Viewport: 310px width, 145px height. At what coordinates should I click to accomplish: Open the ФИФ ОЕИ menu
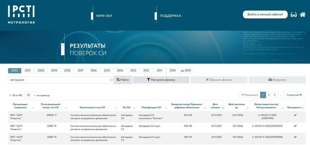pyautogui.click(x=104, y=16)
